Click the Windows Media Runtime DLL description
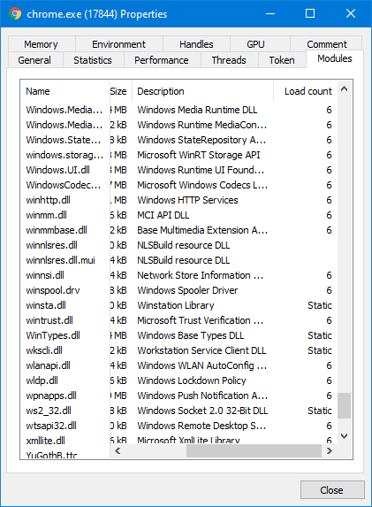 [197, 110]
